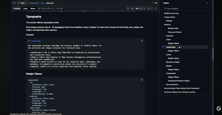Switch to Code view tab
The width and height of the screenshot is (222, 115).
[25, 9]
